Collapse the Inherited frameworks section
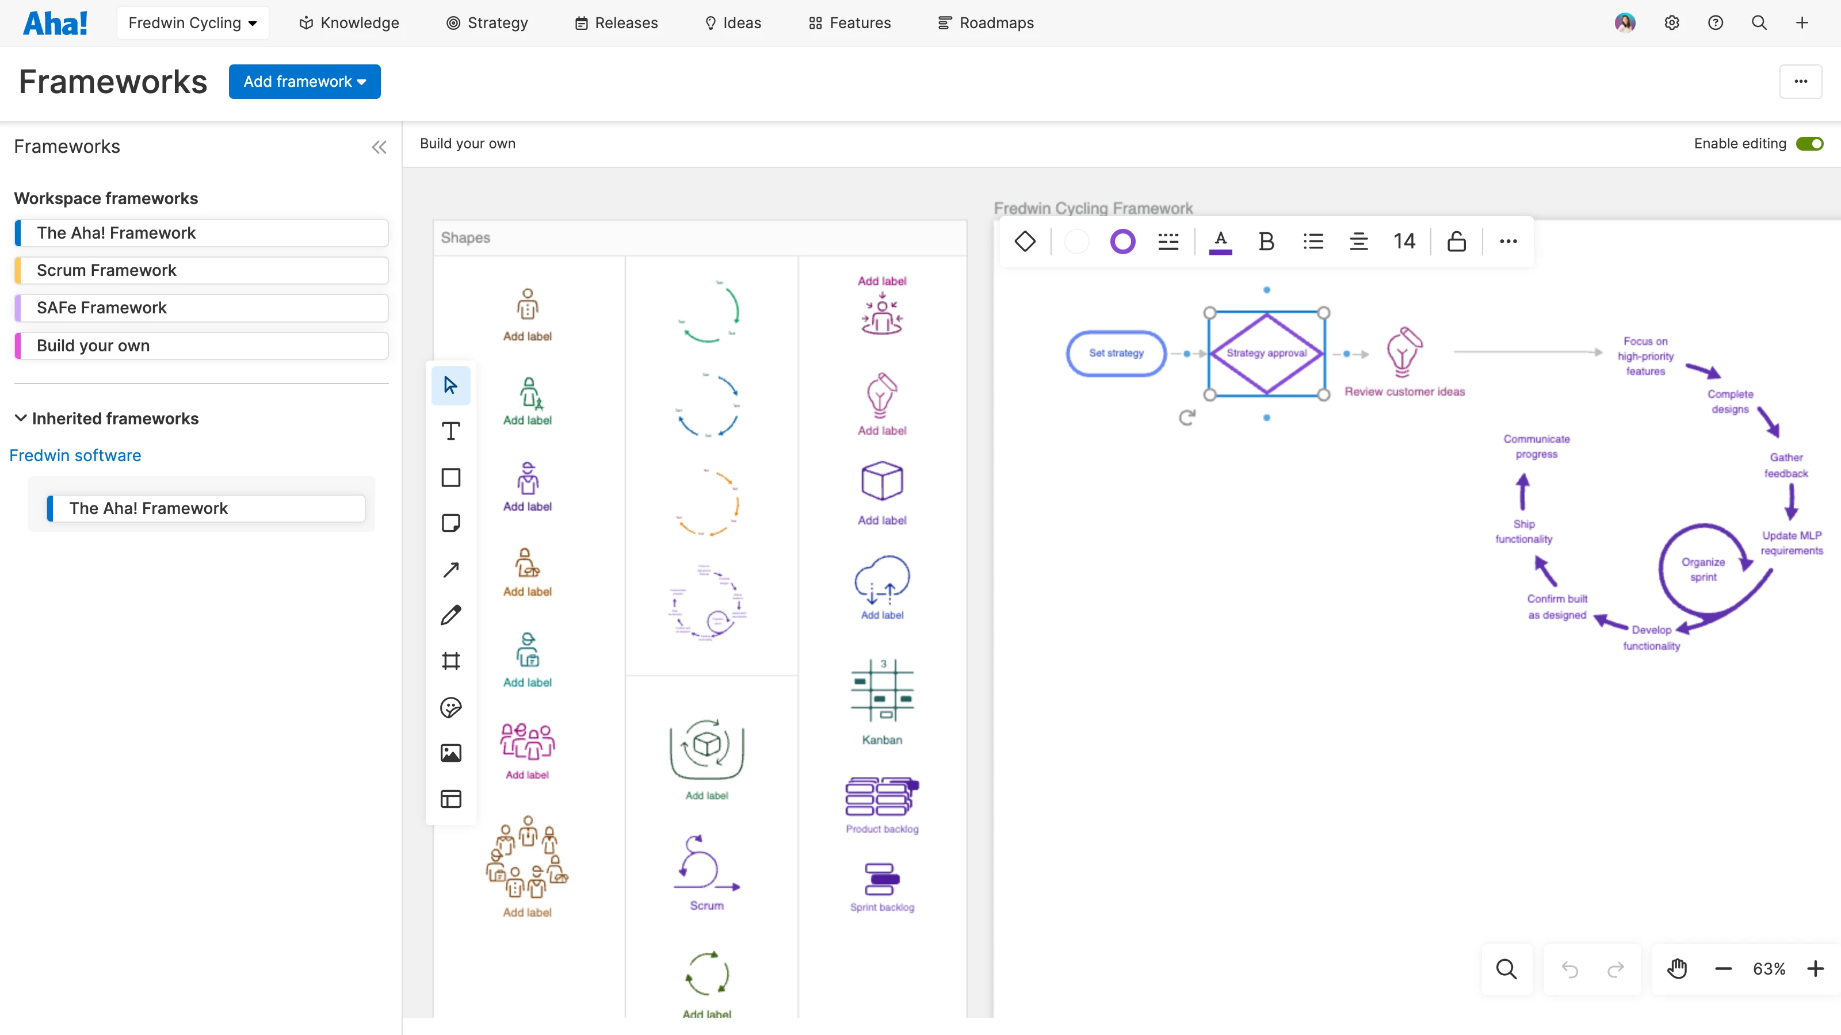Image resolution: width=1841 pixels, height=1035 pixels. coord(21,418)
